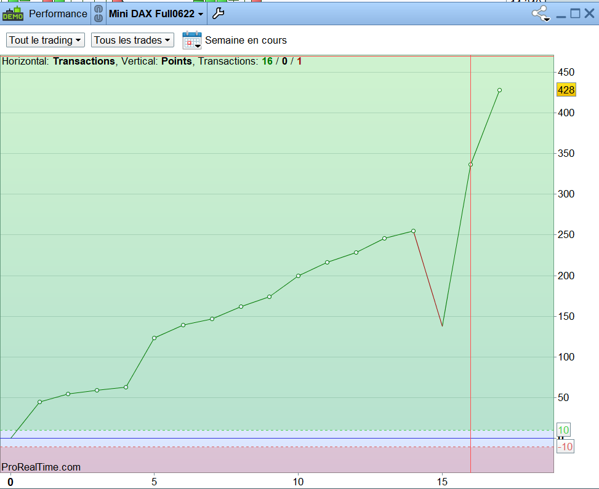Click the Transactions horizontal axis label
The width and height of the screenshot is (599, 489).
(84, 61)
